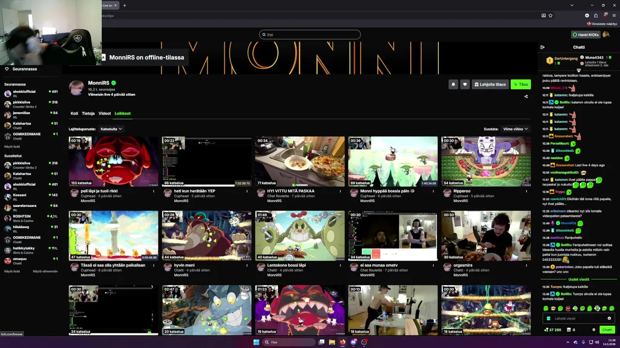Open the Firefox hamburger menu
This screenshot has height=348, width=620.
[x=614, y=15]
